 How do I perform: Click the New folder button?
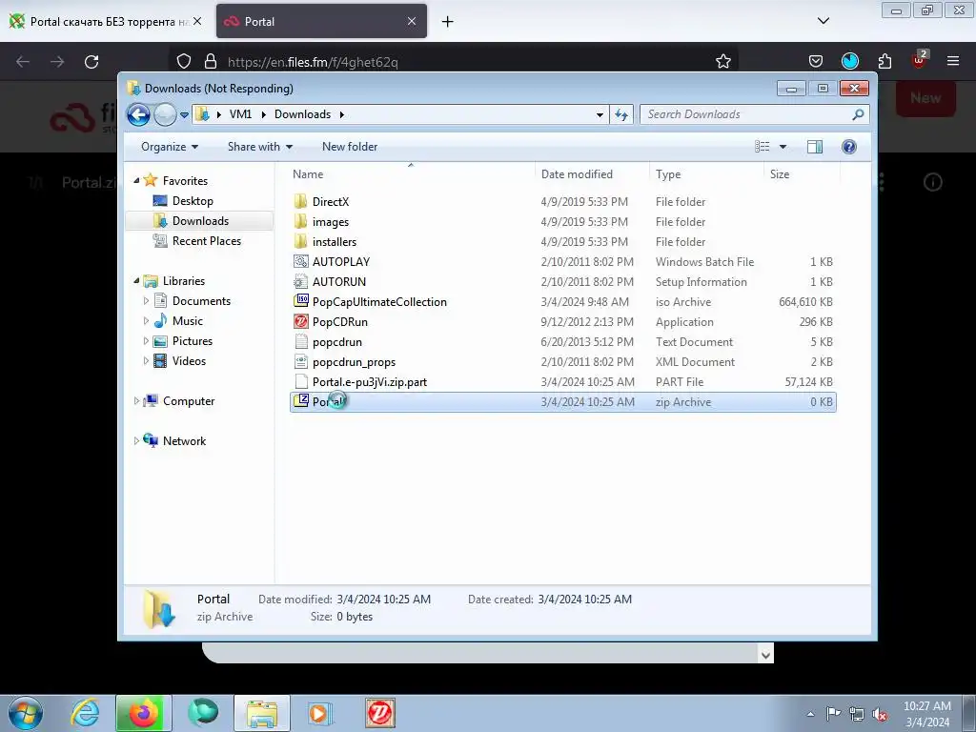coord(349,147)
